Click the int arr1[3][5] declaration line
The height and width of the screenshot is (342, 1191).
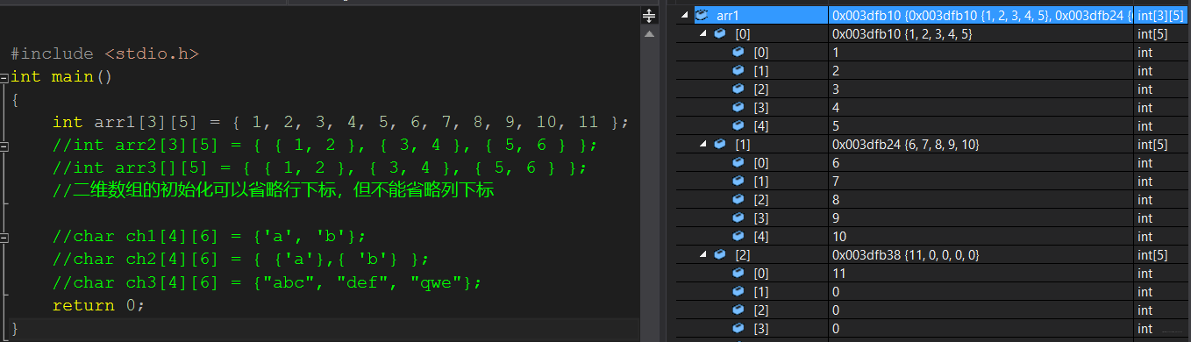pyautogui.click(x=340, y=123)
